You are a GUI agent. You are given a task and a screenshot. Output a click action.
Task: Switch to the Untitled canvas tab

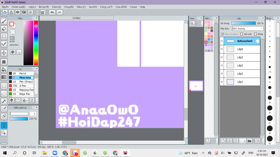tap(77, 18)
